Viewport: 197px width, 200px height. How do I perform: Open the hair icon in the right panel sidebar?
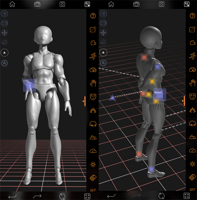[191, 124]
